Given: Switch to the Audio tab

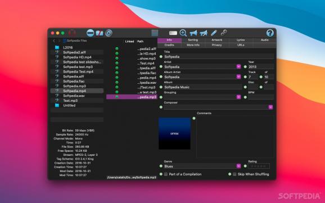Looking at the screenshot, I should coord(265,40).
